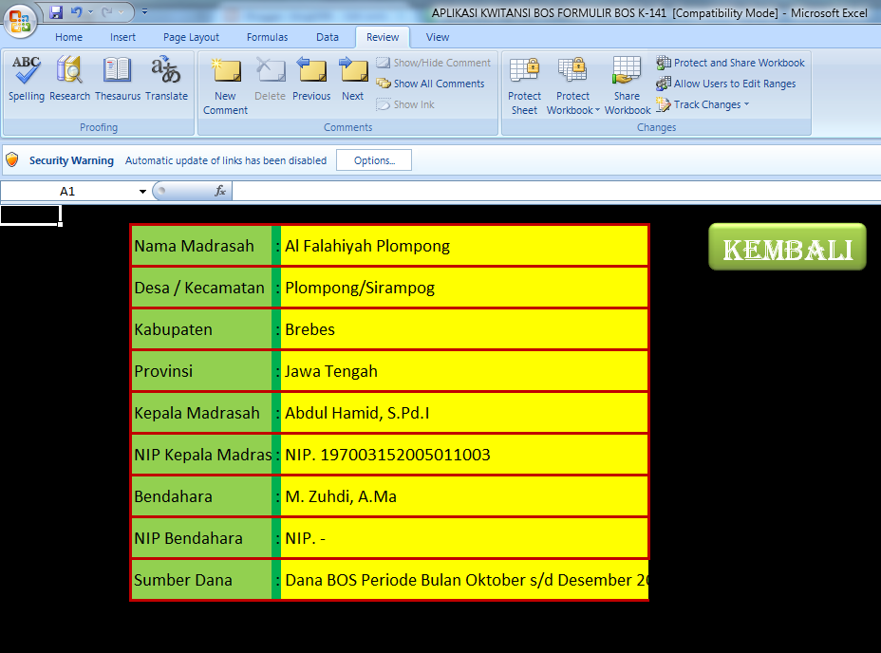This screenshot has height=653, width=881.
Task: Click the security warning Options button
Action: coord(374,160)
